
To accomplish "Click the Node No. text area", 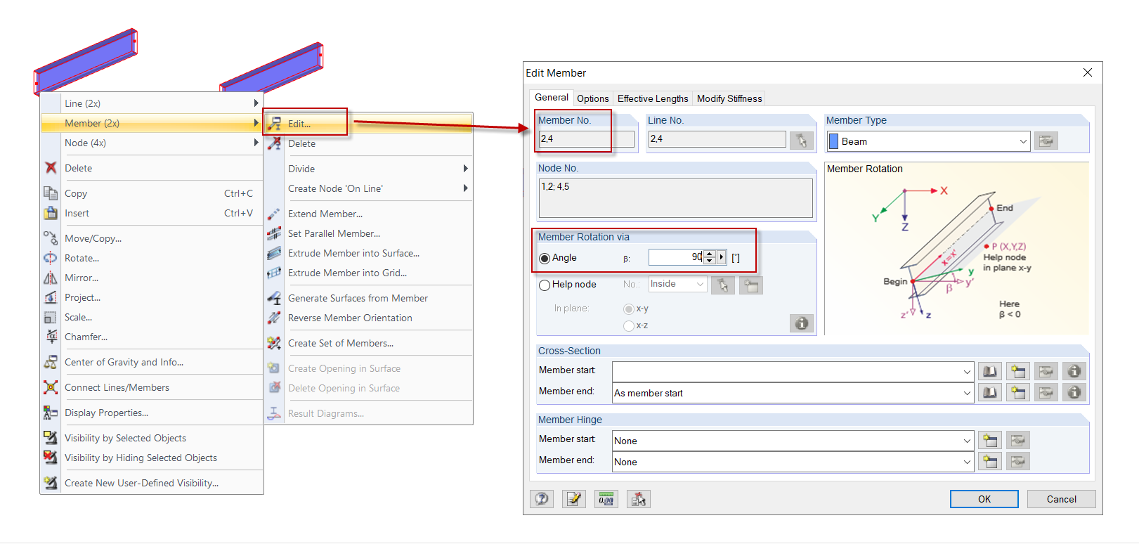I will point(675,197).
